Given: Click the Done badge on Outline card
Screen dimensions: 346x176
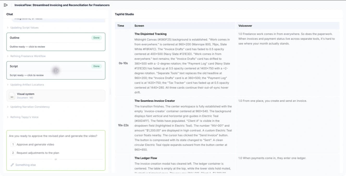Looking at the screenshot, I should pos(96,38).
